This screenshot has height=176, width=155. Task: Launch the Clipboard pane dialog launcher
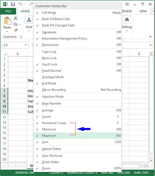[x=21, y=37]
